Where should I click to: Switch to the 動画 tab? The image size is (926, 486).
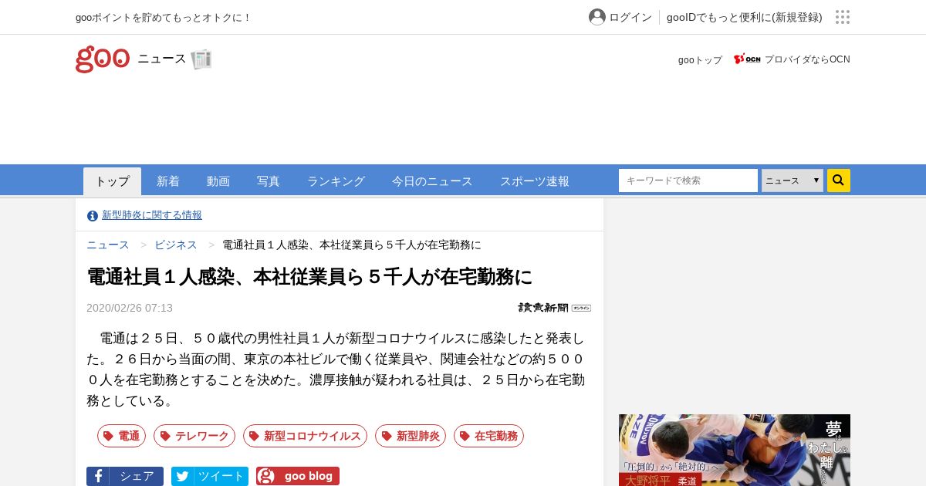pos(218,181)
